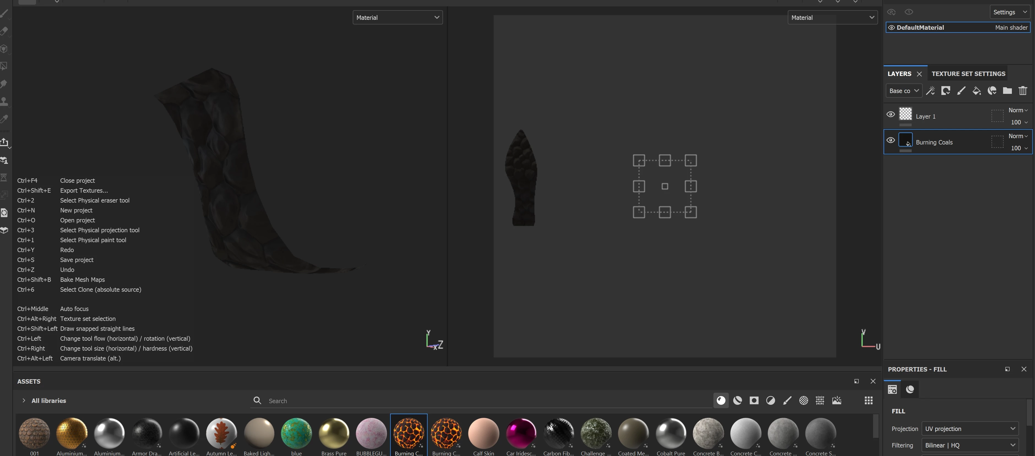Filter assets by brushes

[x=787, y=400]
